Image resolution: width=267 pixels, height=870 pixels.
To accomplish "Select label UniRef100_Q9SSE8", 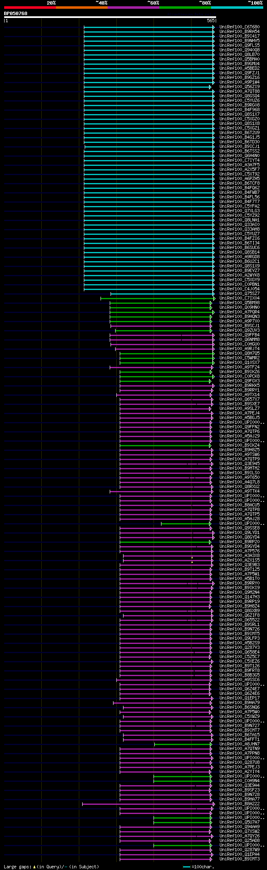I will pos(239,528).
